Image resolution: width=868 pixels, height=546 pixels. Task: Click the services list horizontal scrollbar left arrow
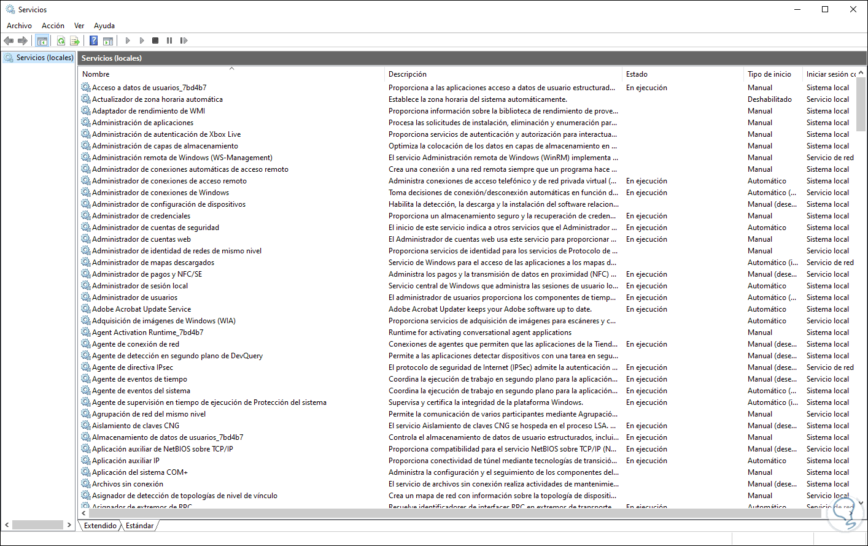[83, 513]
